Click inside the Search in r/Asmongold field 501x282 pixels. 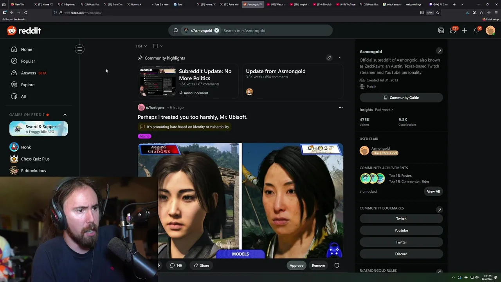coord(276,31)
